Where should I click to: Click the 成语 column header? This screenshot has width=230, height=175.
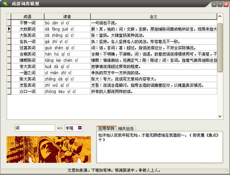28,17
